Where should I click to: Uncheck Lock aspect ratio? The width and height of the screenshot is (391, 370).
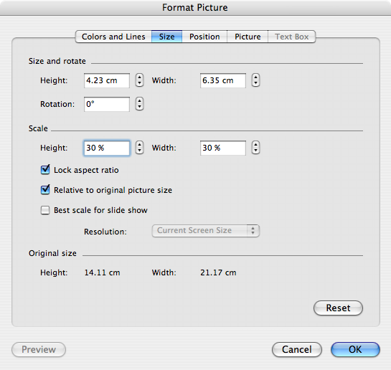(45, 170)
